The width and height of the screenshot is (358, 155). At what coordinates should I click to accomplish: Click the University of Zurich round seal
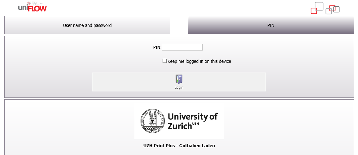pyautogui.click(x=153, y=121)
